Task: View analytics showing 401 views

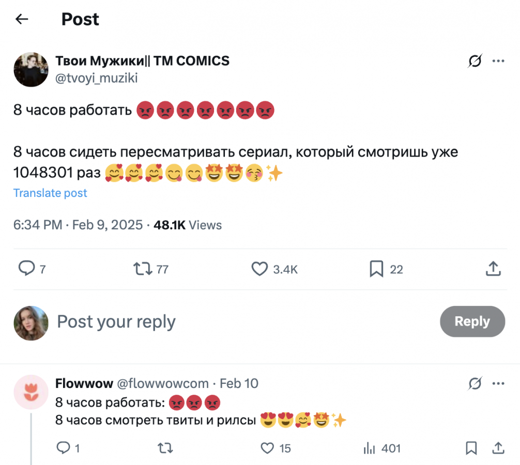Action: point(369,448)
